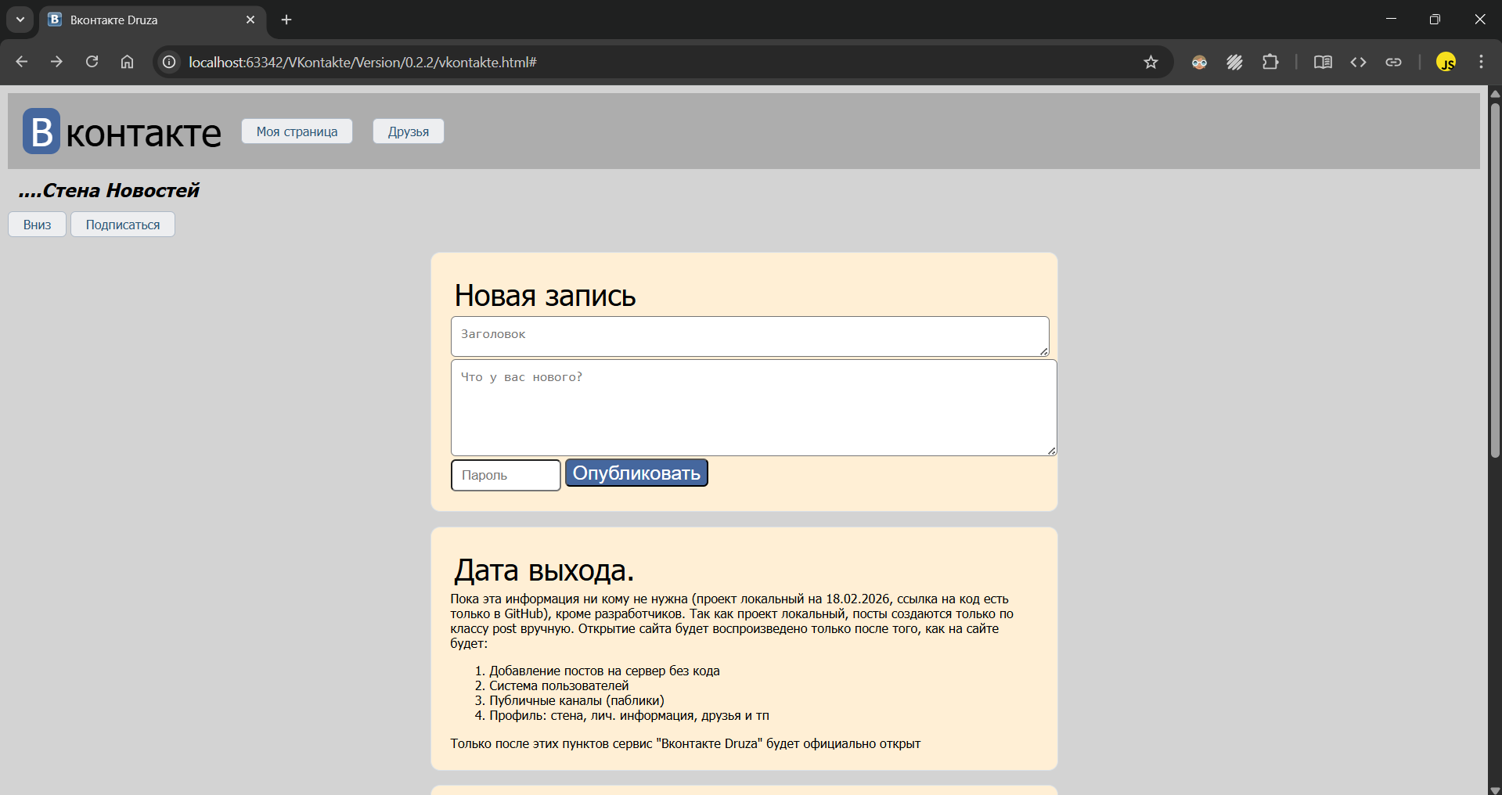The width and height of the screenshot is (1502, 795).
Task: Minimize the browser window
Action: pyautogui.click(x=1391, y=19)
